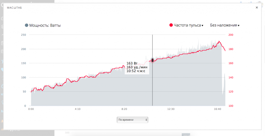This screenshot has width=265, height=136.
Task: Click the 163 Вт tooltip box
Action: pos(137,67)
